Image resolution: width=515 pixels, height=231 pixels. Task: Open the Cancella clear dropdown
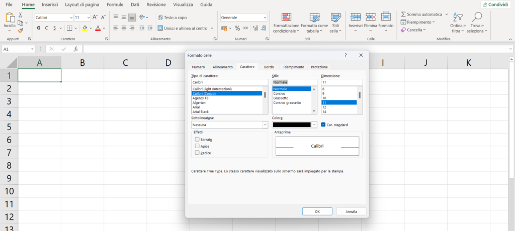point(413,30)
